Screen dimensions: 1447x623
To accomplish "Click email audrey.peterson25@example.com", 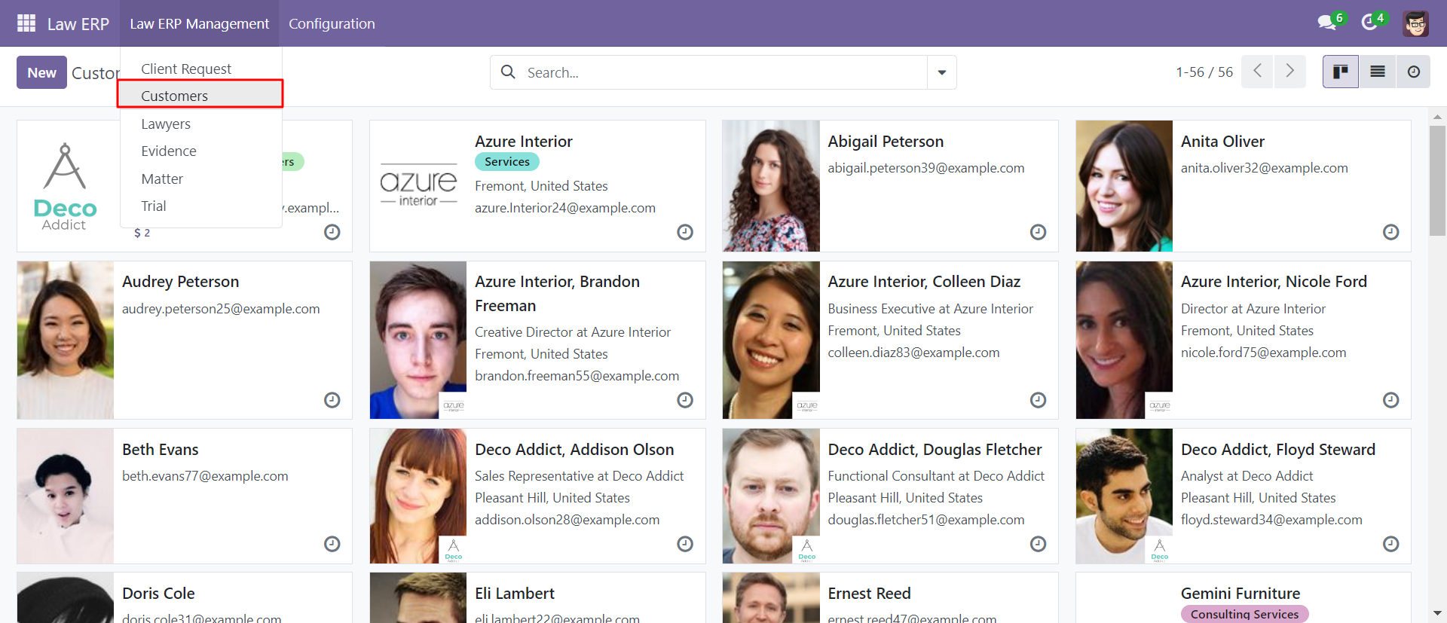I will click(221, 309).
